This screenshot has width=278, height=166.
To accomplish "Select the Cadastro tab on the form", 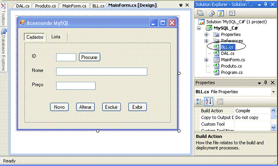I will tap(35, 37).
